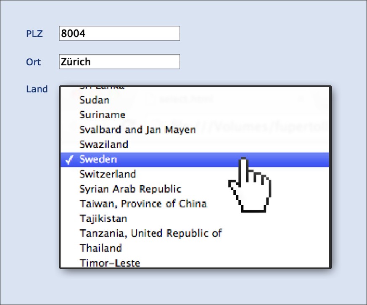Click the PLZ label
This screenshot has width=367, height=305.
click(34, 34)
